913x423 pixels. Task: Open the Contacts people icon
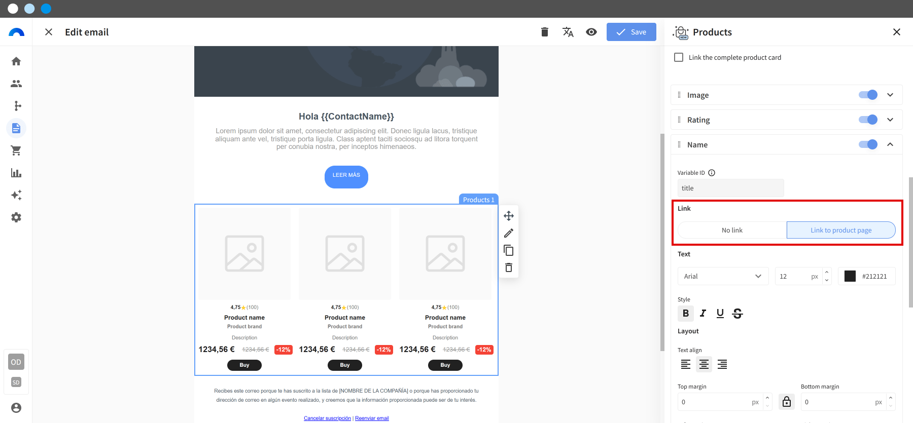[x=16, y=84]
